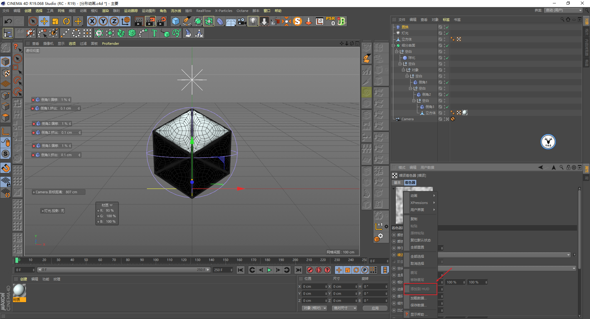Click the checkerboard Texture mode icon in left palette
This screenshot has width=590, height=319.
pyautogui.click(x=6, y=73)
